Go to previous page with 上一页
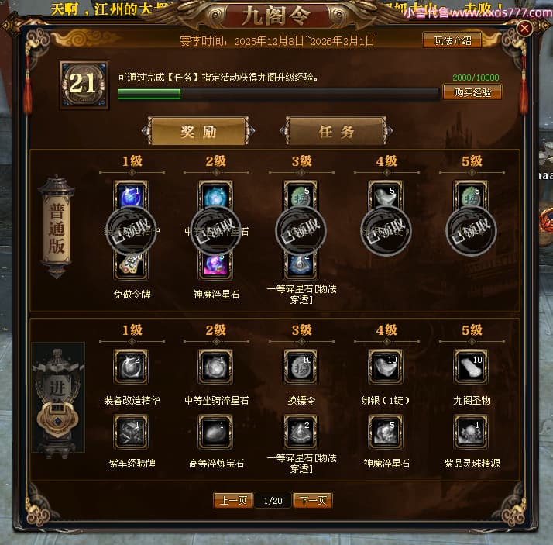This screenshot has height=545, width=553. point(233,500)
